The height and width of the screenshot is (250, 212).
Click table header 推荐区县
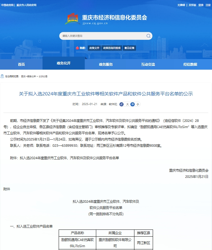point(144,233)
